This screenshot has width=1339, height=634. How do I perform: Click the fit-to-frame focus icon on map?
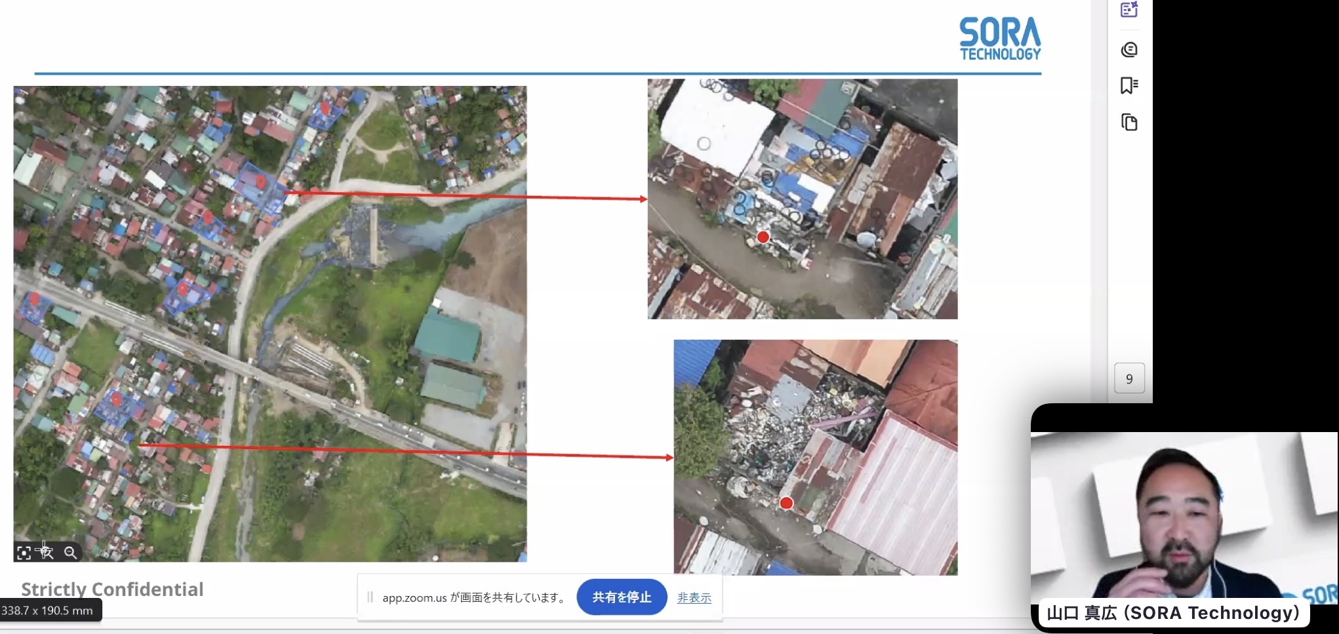coord(24,553)
